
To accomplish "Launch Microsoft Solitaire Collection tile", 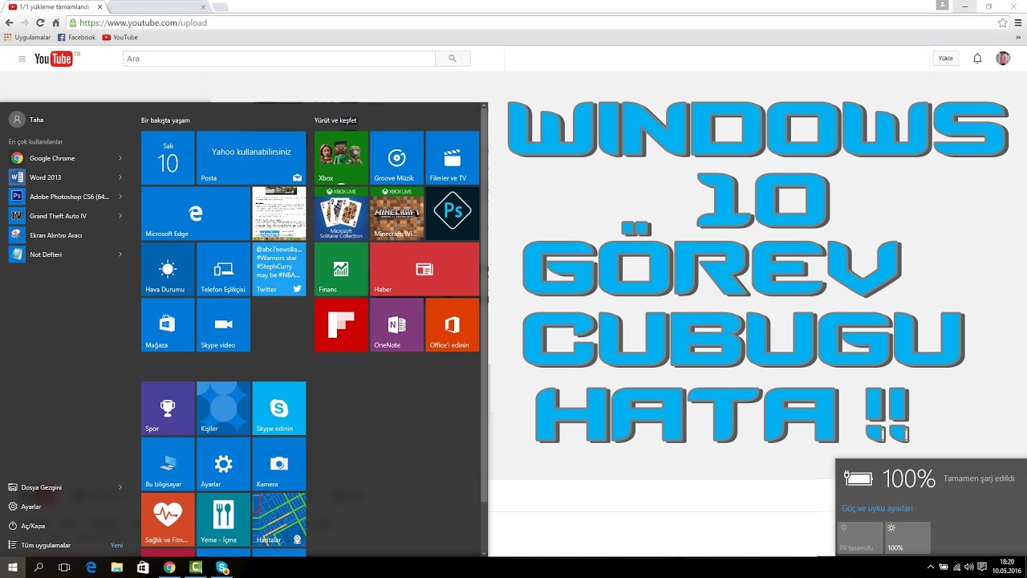I will (341, 214).
